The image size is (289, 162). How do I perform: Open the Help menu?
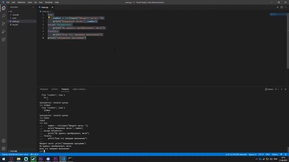tap(56, 2)
